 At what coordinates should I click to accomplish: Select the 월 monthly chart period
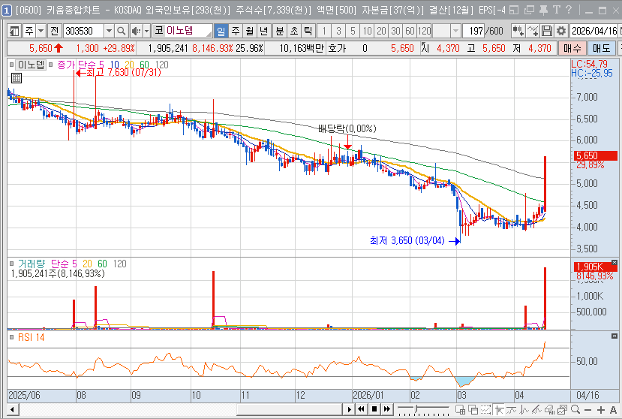(250, 31)
